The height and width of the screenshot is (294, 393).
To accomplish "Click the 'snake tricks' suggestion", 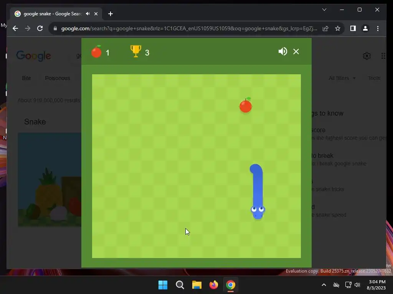I will [328, 189].
